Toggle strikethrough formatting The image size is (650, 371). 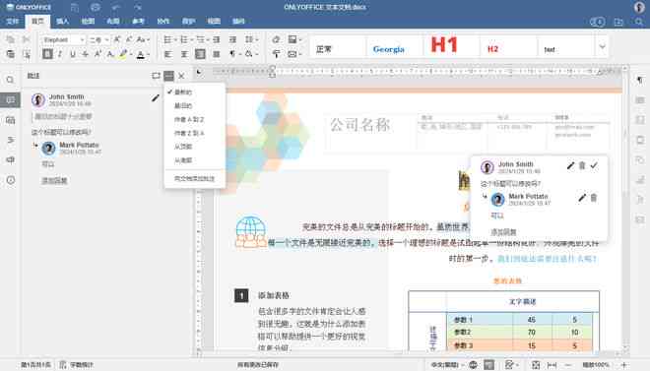click(x=85, y=54)
